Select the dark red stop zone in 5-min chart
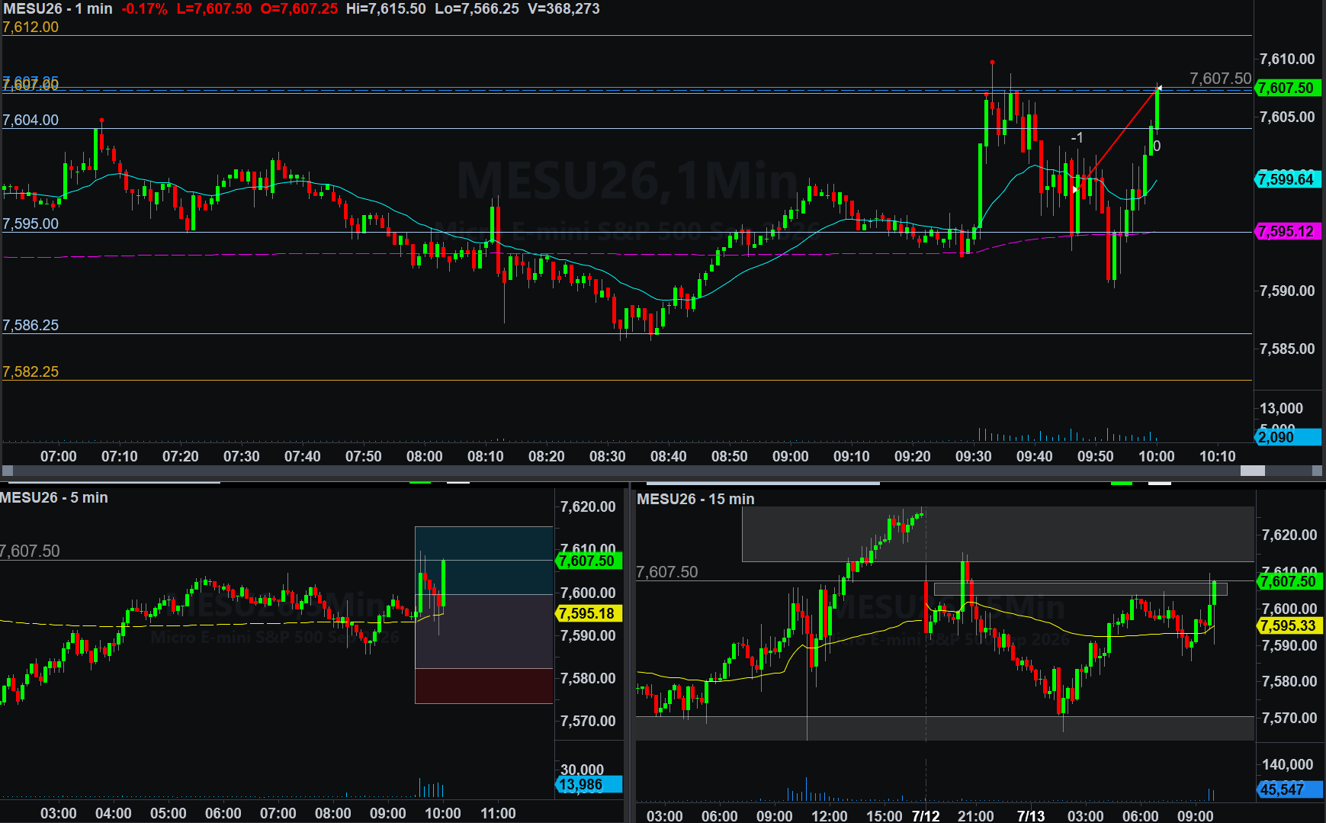Viewport: 1326px width, 823px height. click(483, 686)
